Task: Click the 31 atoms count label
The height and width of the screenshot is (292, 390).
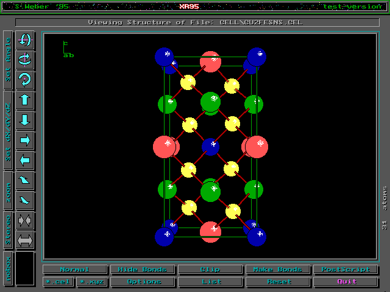Action: tap(385, 209)
